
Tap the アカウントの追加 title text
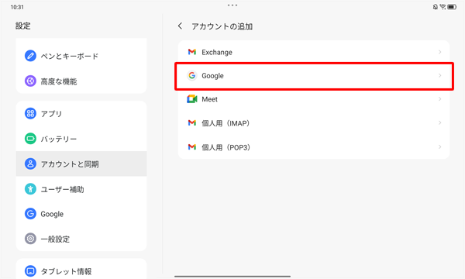pos(222,26)
